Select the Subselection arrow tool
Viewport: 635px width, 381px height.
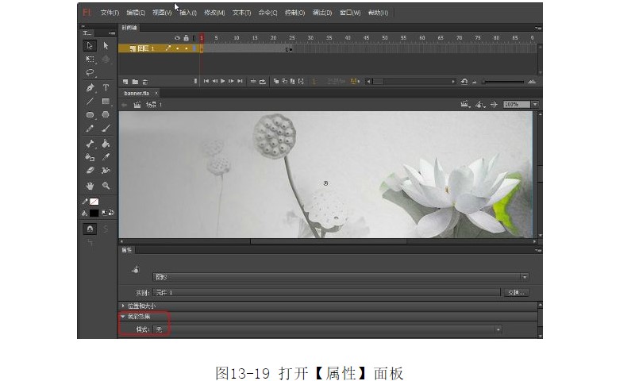(x=106, y=46)
